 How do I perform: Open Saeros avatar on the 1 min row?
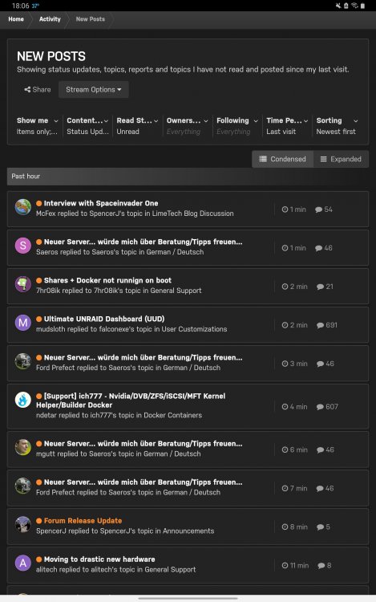pyautogui.click(x=23, y=246)
